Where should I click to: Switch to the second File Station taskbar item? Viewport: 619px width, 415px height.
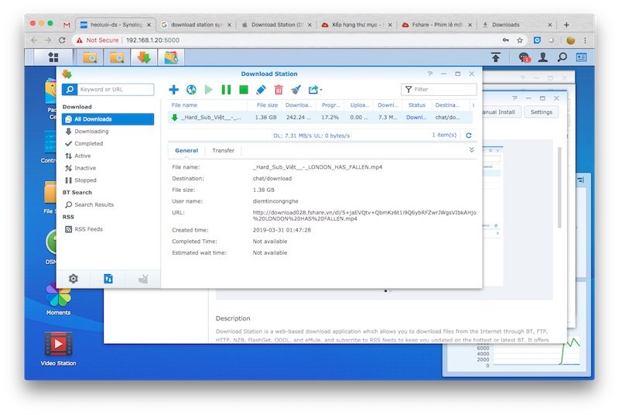117,57
